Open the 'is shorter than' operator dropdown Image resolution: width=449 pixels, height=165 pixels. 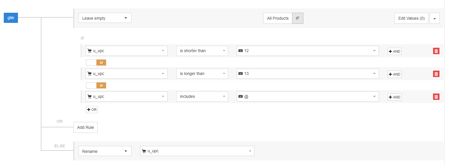coord(202,51)
